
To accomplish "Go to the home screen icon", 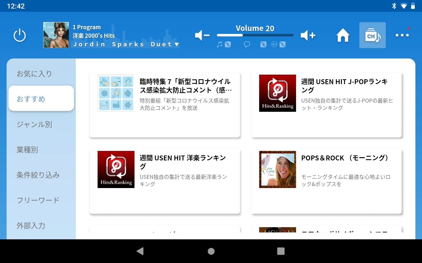I will coord(343,35).
